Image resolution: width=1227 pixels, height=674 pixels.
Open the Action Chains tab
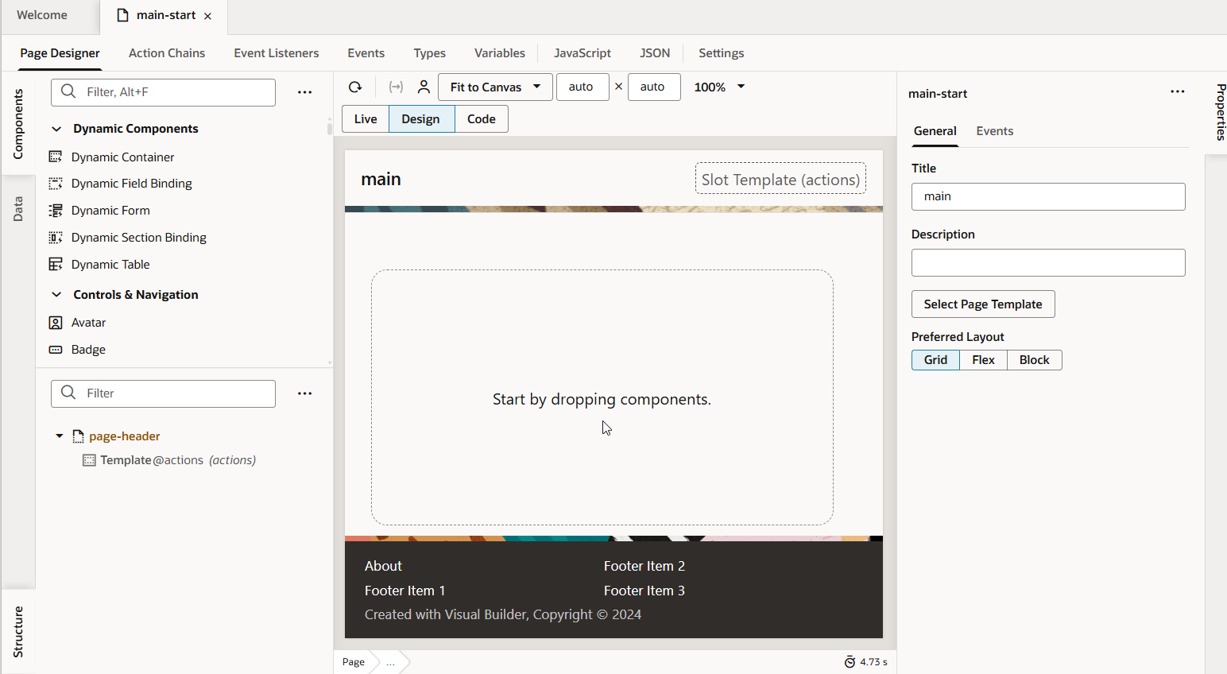[x=167, y=53]
